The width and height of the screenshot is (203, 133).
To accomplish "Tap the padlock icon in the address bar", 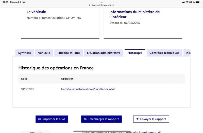I will click(89, 5).
